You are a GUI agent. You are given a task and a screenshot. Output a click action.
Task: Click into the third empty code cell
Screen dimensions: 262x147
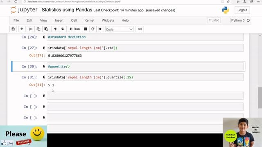click(x=145, y=117)
